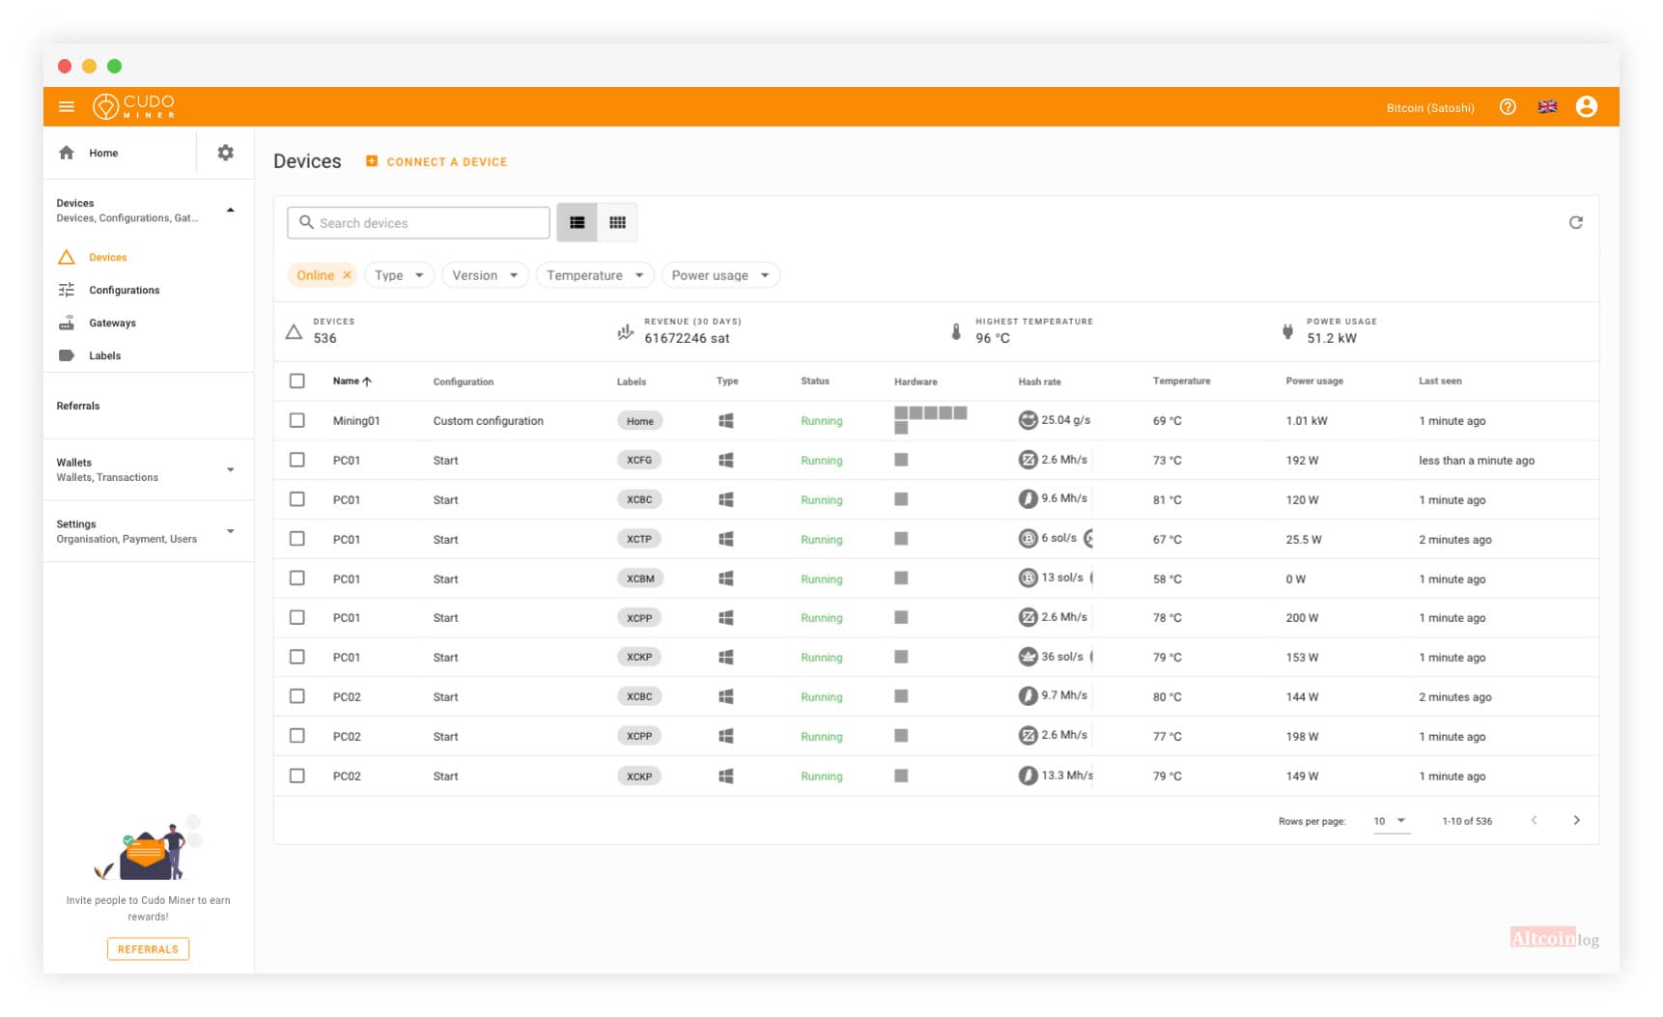Open Configurations in the sidebar

point(124,290)
